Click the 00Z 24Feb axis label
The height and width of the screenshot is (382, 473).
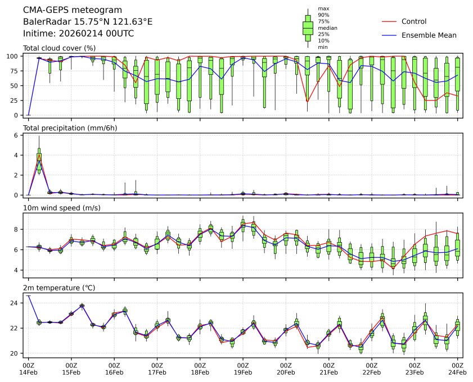457,369
